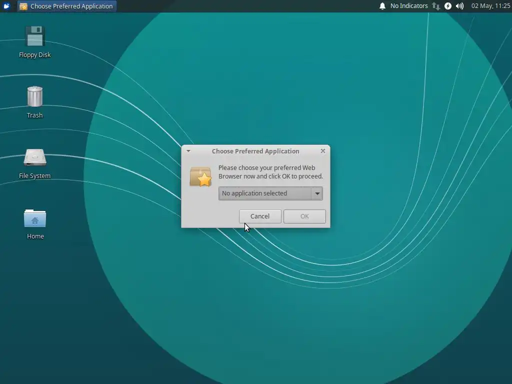Screen dimensions: 512x384
Task: Select the File System drive icon
Action: (35, 157)
